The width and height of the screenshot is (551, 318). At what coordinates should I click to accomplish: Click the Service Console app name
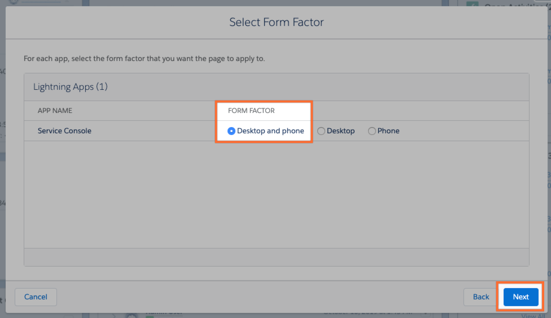pyautogui.click(x=64, y=131)
